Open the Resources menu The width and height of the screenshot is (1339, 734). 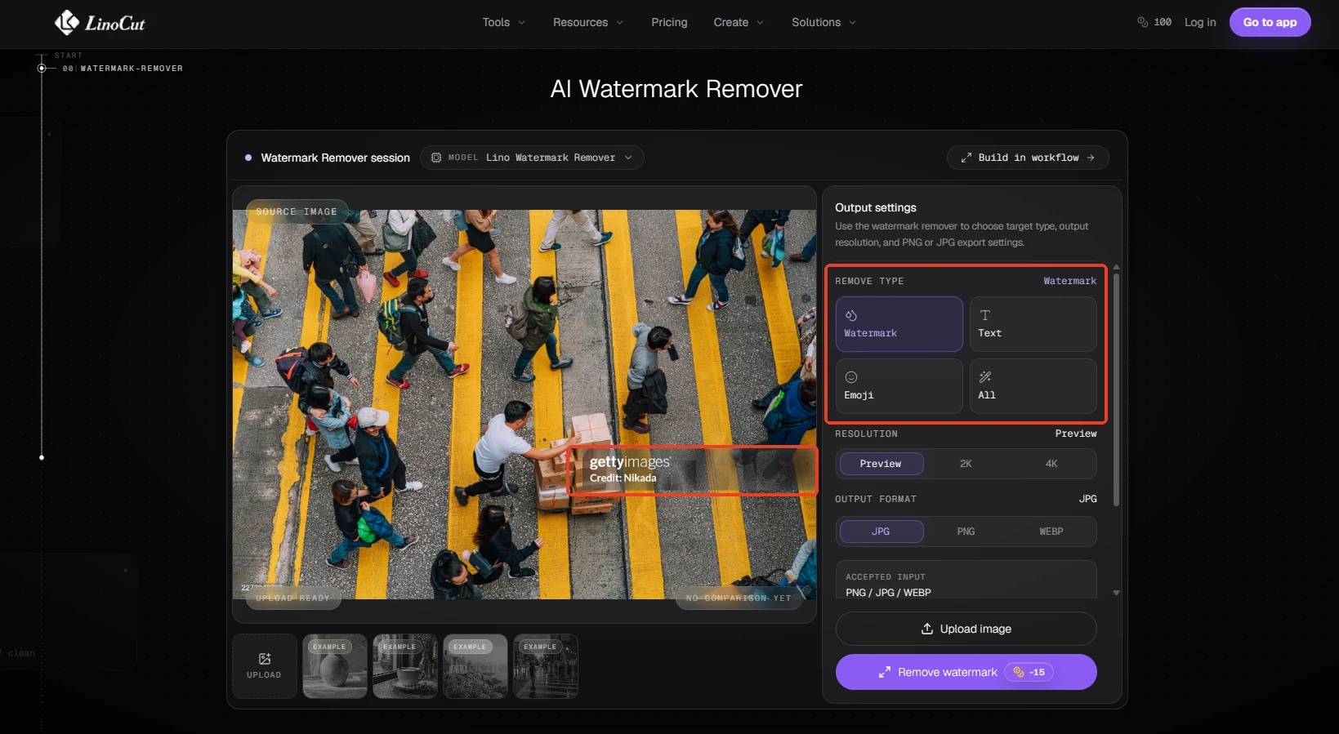[587, 22]
